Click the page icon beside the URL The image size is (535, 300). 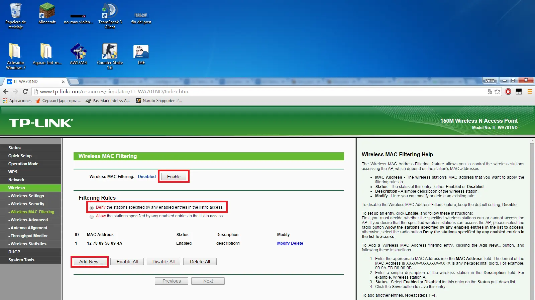point(36,92)
